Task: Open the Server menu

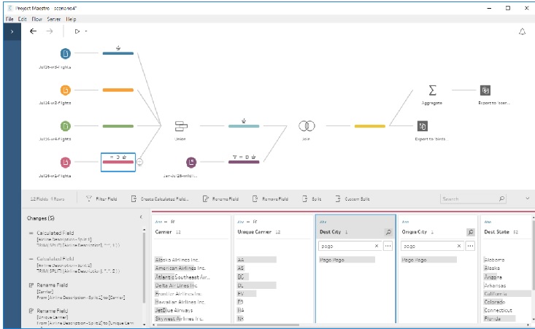Action: coord(53,18)
